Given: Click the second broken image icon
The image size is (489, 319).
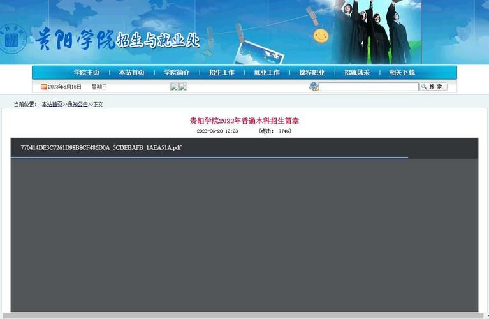Looking at the screenshot, I should click(x=183, y=87).
